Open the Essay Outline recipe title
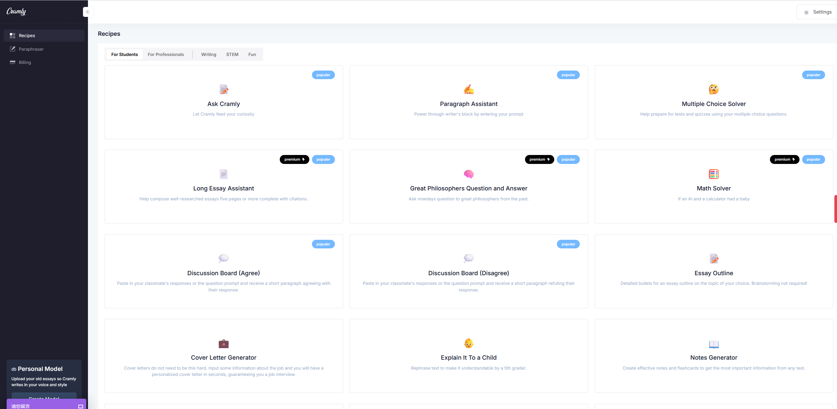The image size is (837, 409). pos(714,273)
